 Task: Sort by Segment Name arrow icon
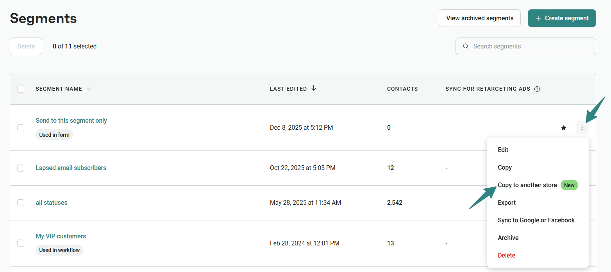[x=89, y=88]
